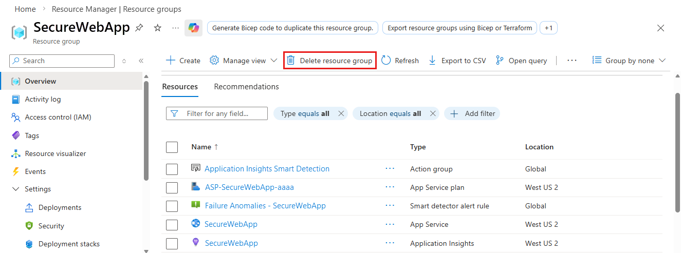Check the Failure Anomalies - SecureWebApp row

point(172,206)
